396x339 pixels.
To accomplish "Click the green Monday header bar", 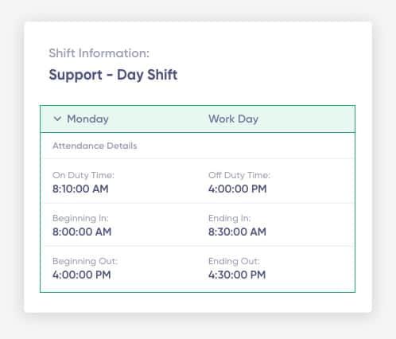I will click(197, 119).
